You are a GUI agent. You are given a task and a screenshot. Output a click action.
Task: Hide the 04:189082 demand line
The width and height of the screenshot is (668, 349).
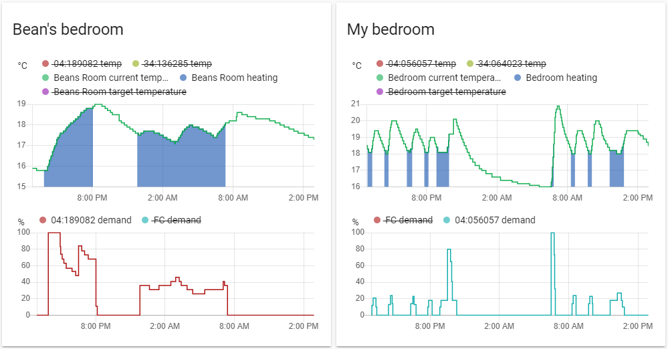tap(91, 220)
